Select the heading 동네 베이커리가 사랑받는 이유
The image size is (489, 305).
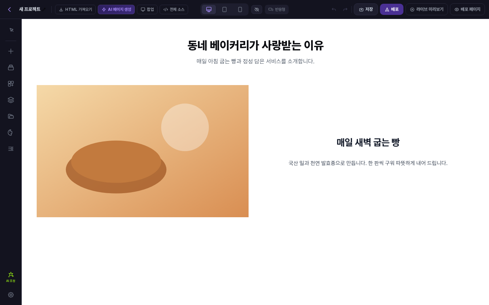click(255, 45)
